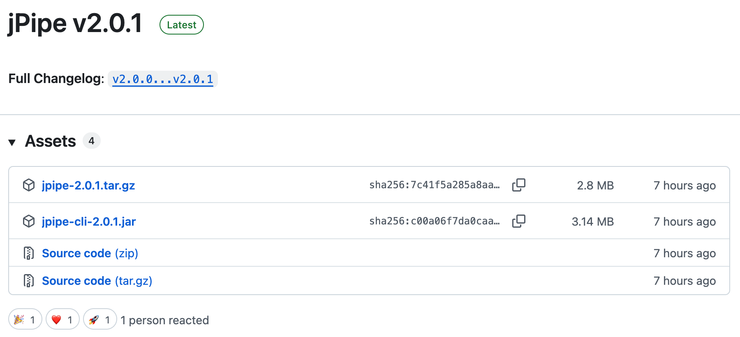Click package icon beside jpipe-2.0.1.tar.gz

point(29,185)
